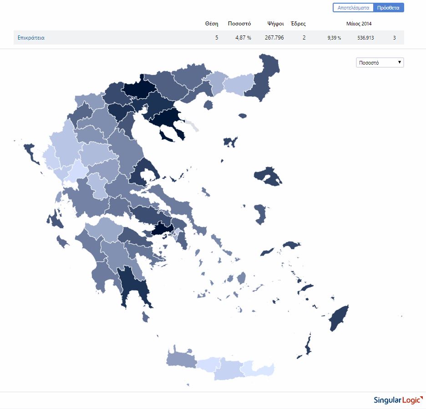Click the Ψήφοι column header
Screen dimensions: 426x409
pyautogui.click(x=276, y=24)
